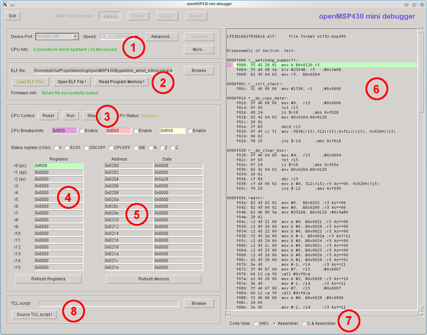
Task: Select IHEX code view
Action: pyautogui.click(x=256, y=323)
